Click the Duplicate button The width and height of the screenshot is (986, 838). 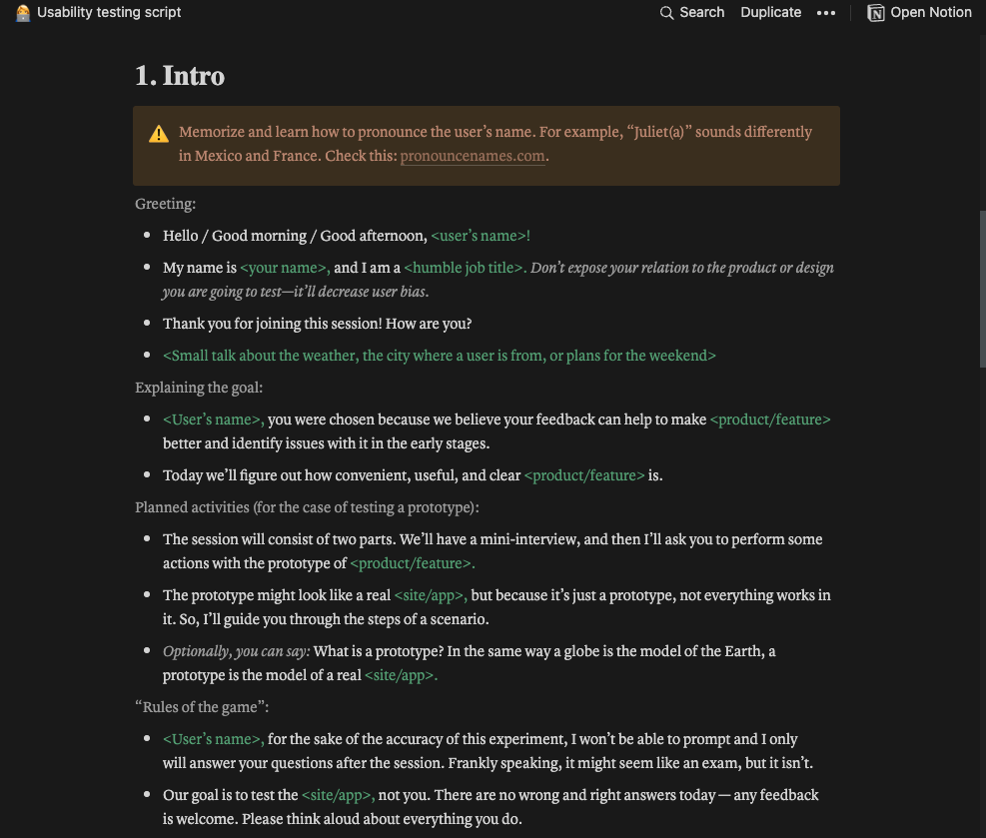tap(770, 12)
